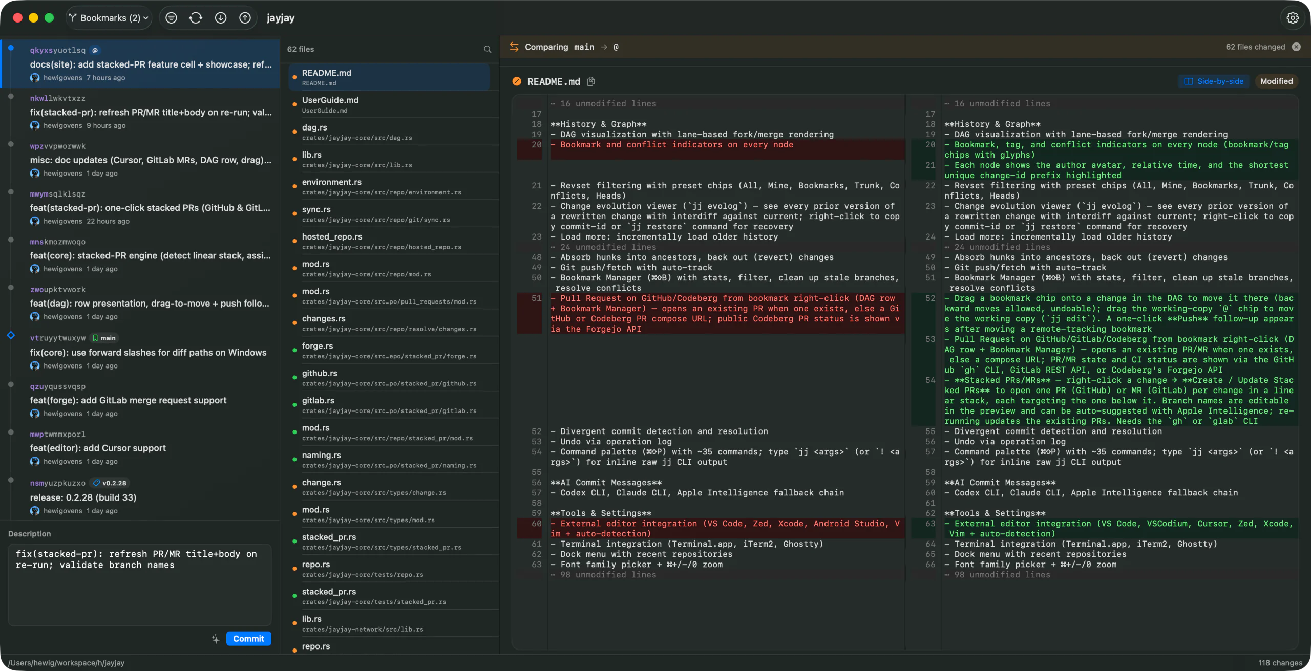1311x671 pixels.
Task: Click the author avatar on the 9 hours ago commit
Action: pyautogui.click(x=35, y=125)
